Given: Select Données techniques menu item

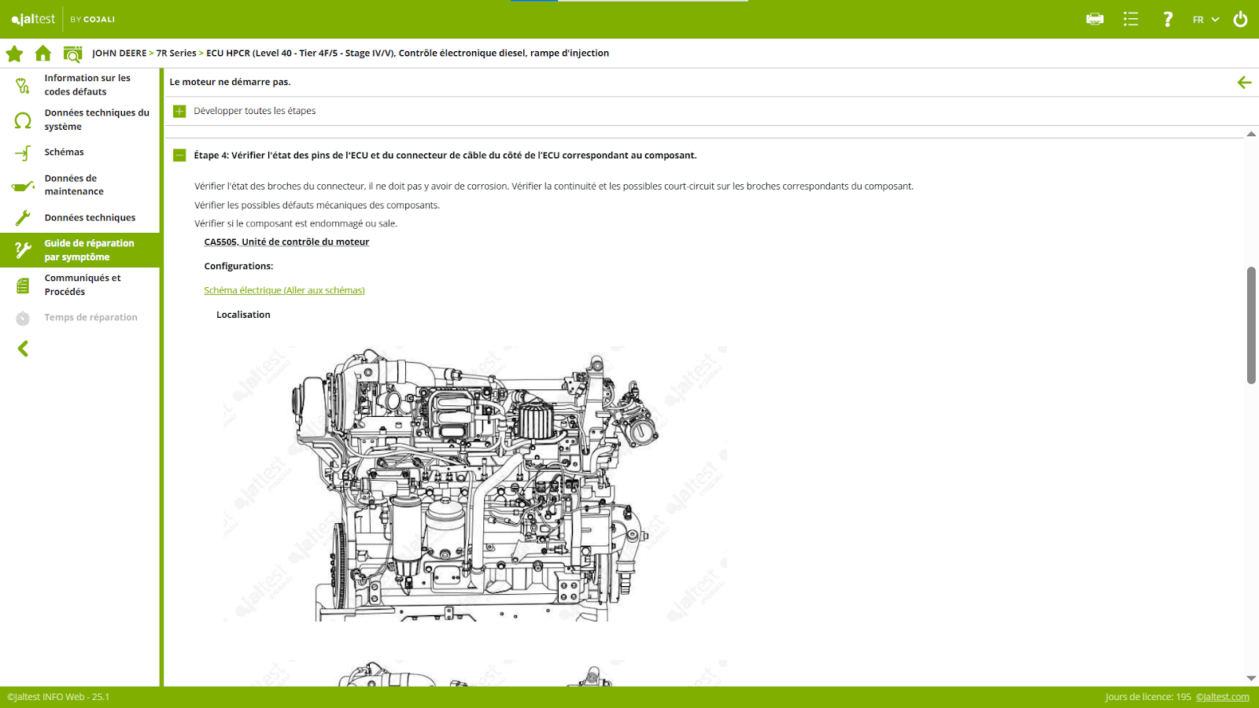Looking at the screenshot, I should [90, 218].
